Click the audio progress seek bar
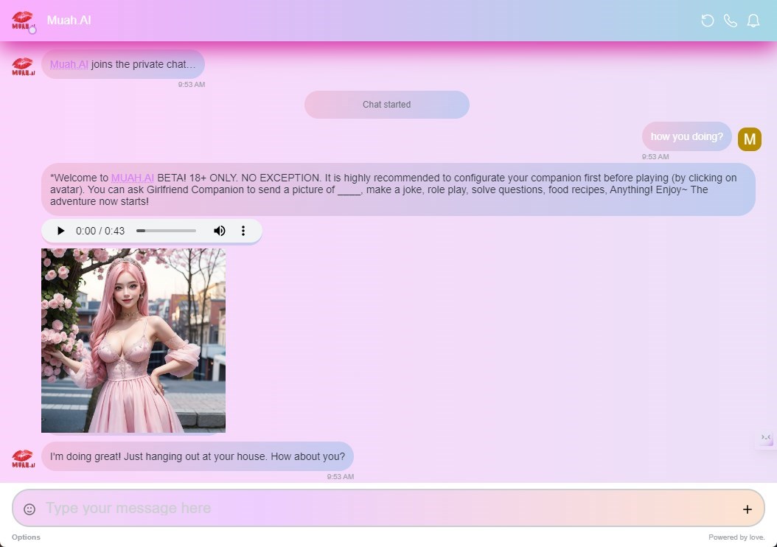This screenshot has height=547, width=777. tap(166, 231)
